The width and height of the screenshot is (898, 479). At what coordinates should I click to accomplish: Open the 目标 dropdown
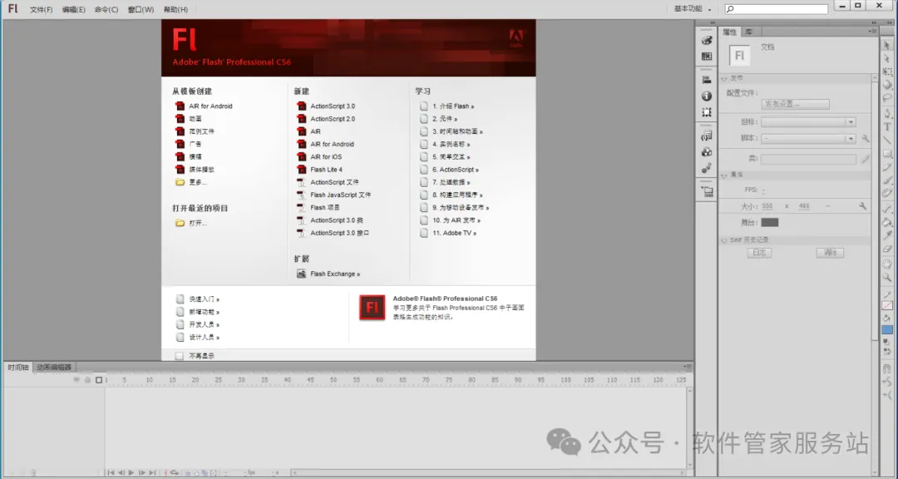(808, 122)
